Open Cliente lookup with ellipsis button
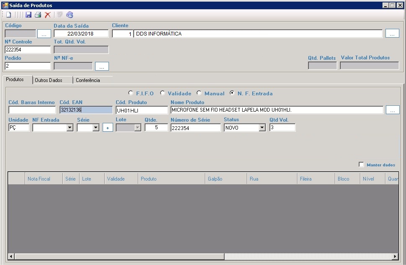 click(x=392, y=34)
